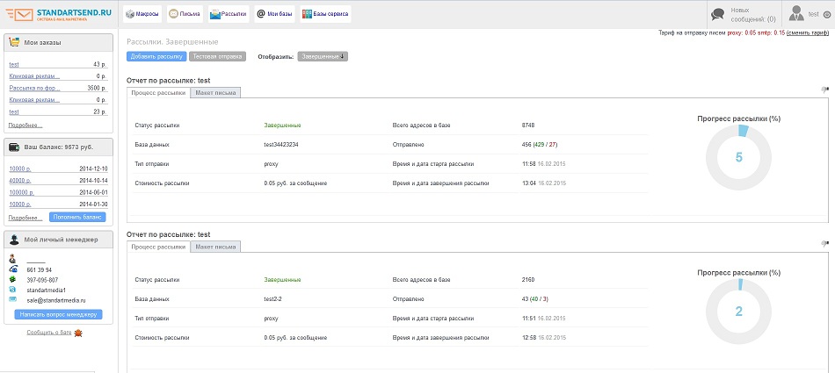Open the Письма letter icon

point(172,14)
